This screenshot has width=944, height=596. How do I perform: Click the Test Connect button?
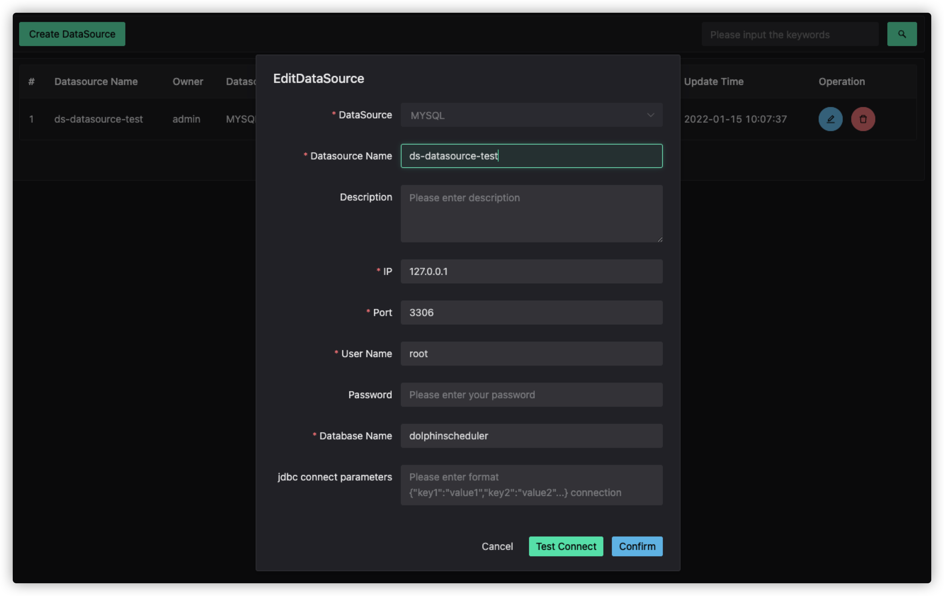(x=566, y=546)
